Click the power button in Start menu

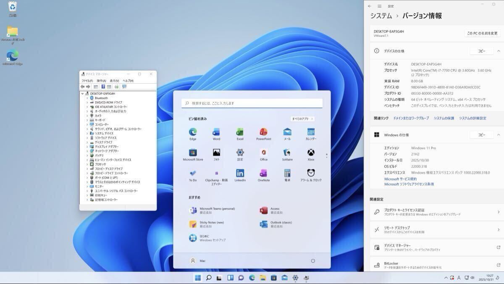(x=313, y=261)
